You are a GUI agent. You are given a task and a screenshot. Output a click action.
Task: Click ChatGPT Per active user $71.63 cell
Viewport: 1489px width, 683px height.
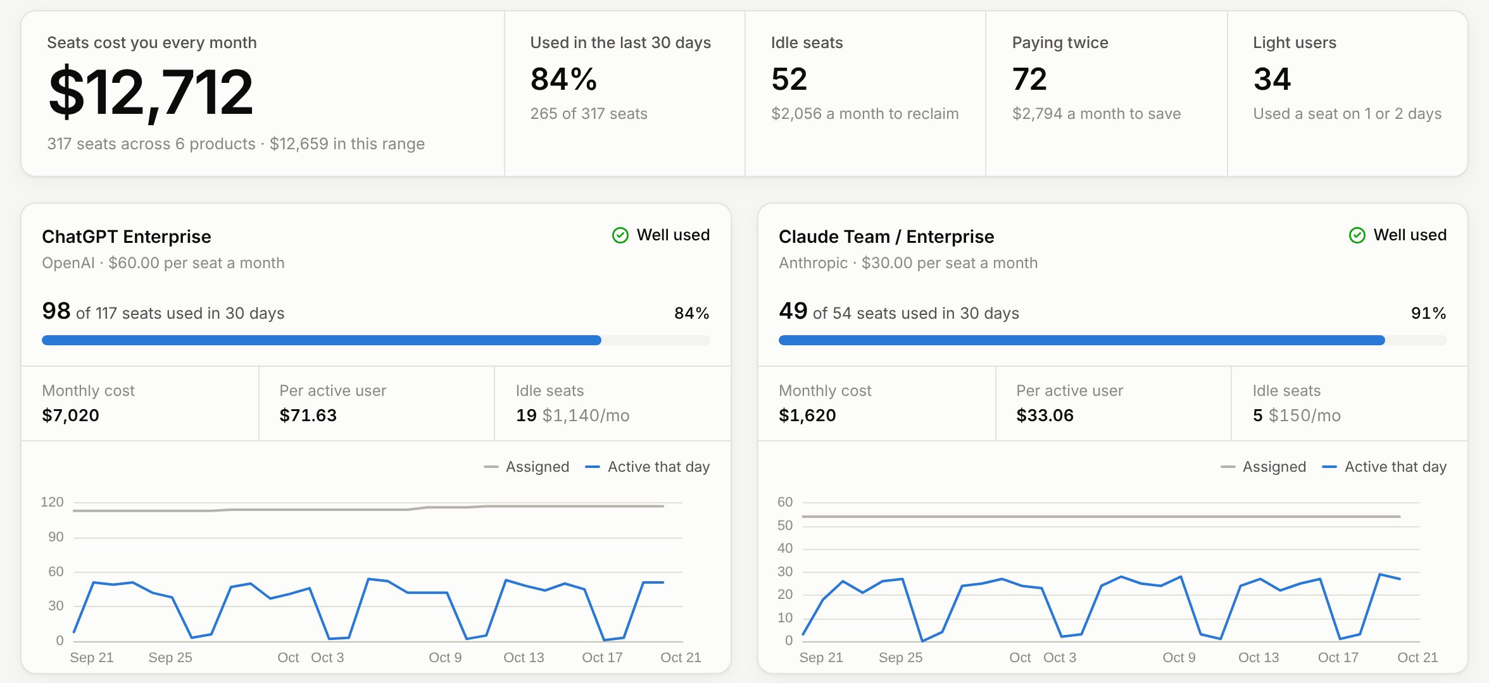point(377,403)
